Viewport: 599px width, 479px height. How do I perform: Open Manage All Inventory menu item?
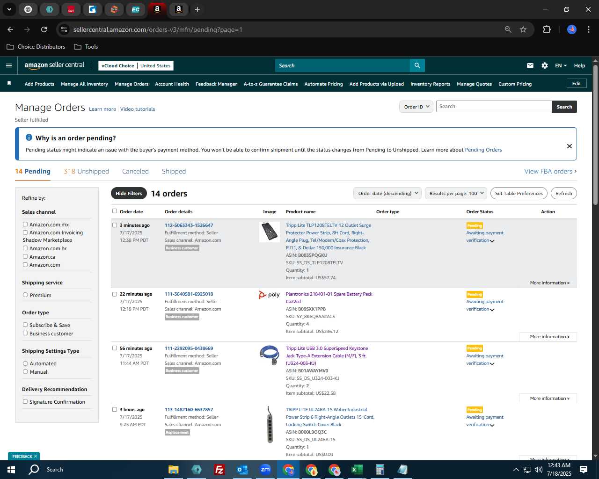click(84, 84)
